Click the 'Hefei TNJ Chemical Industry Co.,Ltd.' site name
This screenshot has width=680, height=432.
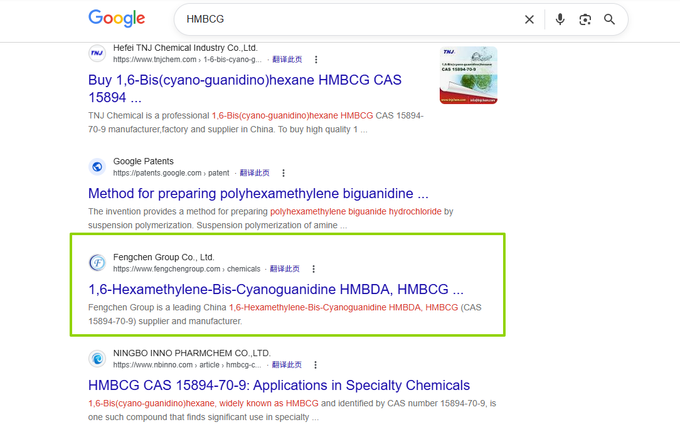[x=185, y=48]
